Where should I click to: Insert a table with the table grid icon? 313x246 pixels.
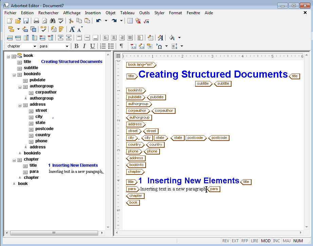pyautogui.click(x=130, y=21)
